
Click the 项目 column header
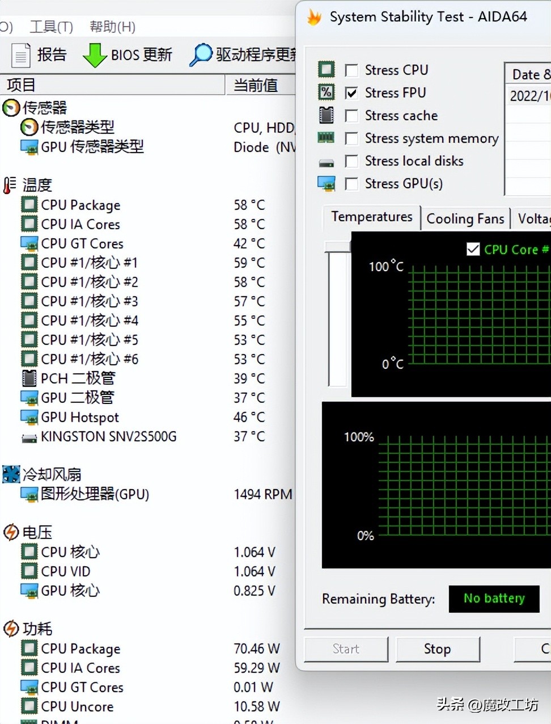tap(113, 85)
